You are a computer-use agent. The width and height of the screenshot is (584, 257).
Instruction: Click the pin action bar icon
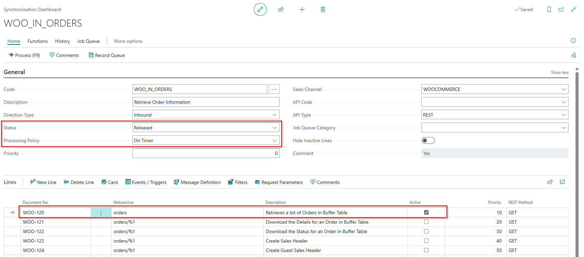(x=574, y=55)
